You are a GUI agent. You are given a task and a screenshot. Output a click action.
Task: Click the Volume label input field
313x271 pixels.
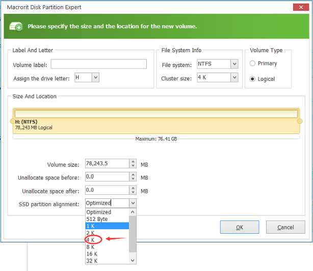click(99, 64)
